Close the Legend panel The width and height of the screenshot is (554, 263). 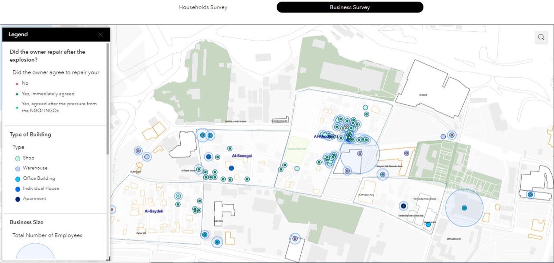(100, 34)
